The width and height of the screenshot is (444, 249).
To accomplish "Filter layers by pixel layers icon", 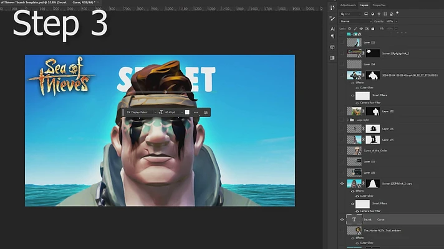I will [366, 14].
